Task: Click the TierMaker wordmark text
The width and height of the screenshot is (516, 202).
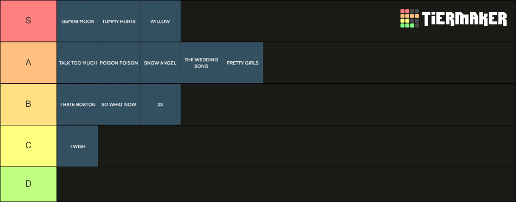Action: click(464, 18)
